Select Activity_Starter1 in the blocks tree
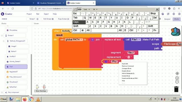182x102 pixels. (x=16, y=61)
